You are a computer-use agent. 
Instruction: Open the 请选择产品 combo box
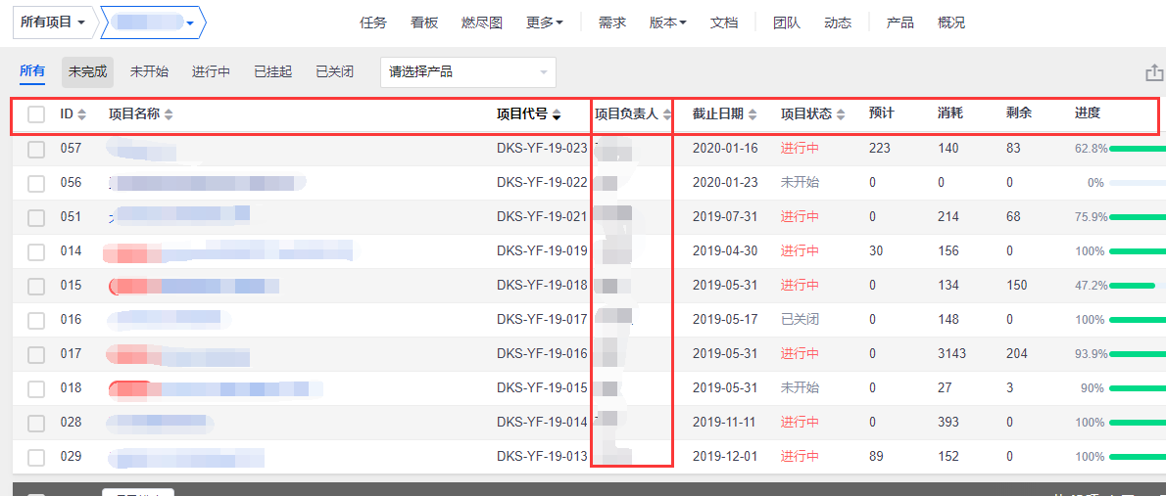[467, 72]
